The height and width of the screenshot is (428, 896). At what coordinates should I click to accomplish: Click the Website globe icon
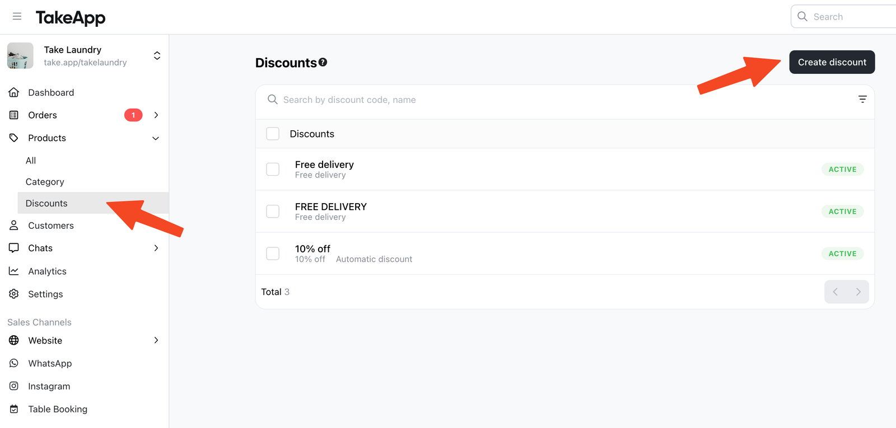pyautogui.click(x=14, y=340)
